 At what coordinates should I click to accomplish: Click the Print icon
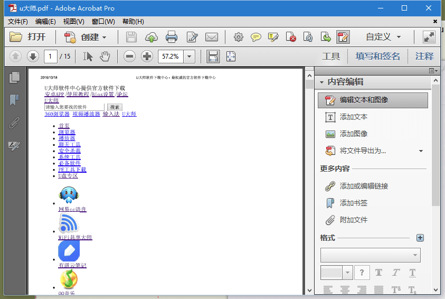tap(172, 37)
